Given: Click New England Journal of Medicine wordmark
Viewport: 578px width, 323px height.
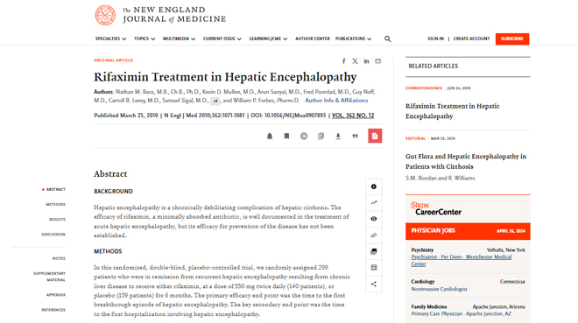Looking at the screenshot, I should point(174,15).
